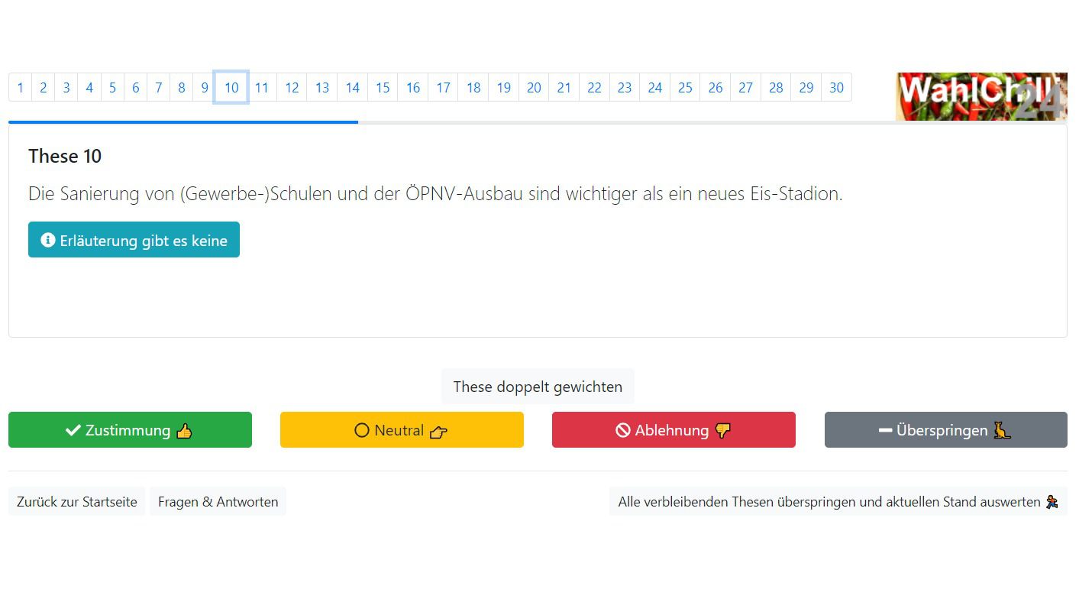This screenshot has height=615, width=1079.
Task: Click the pointing hand icon on Neutral
Action: pyautogui.click(x=438, y=432)
